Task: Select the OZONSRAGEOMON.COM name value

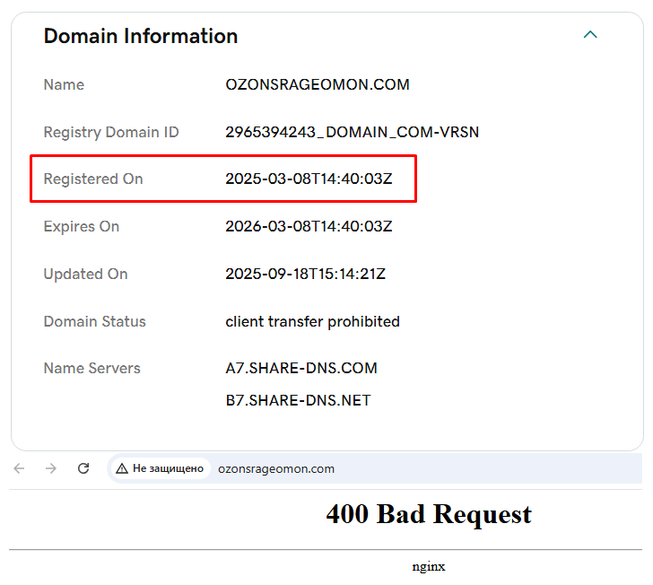Action: pos(318,85)
